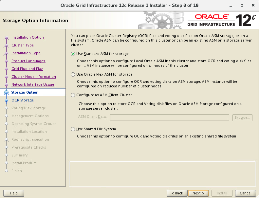Image resolution: width=259 pixels, height=198 pixels.
Task: Select Use Oracle Flex ASM for storage
Action: pos(73,75)
